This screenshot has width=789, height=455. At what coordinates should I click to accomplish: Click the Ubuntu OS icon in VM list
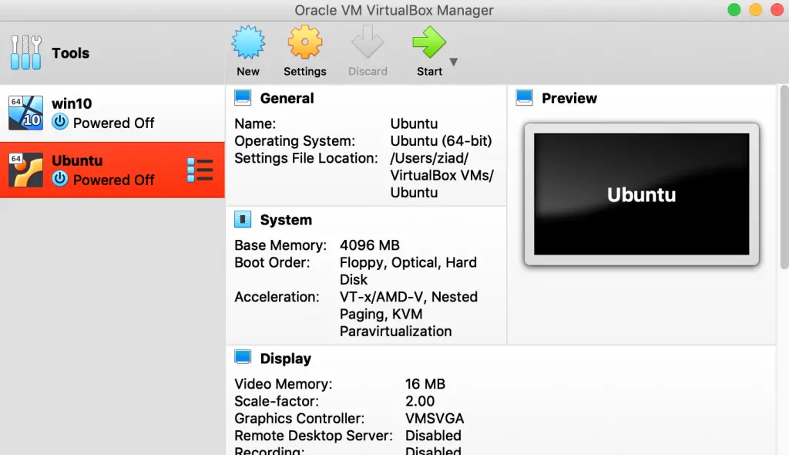click(x=25, y=170)
